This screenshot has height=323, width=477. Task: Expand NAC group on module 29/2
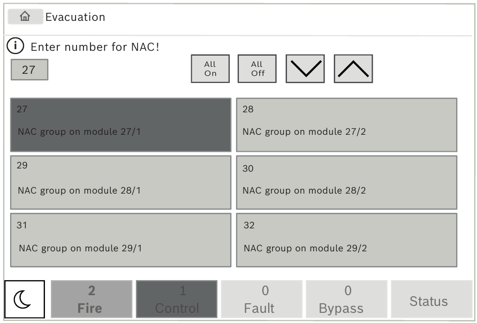346,239
